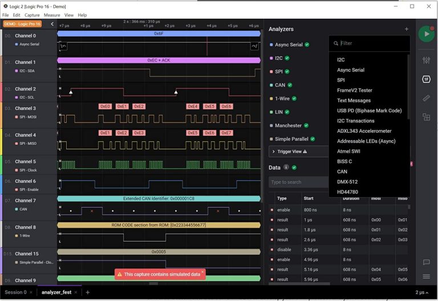Click the Trigger View warning icon
Screen dimensions: 438x301
click(305, 151)
